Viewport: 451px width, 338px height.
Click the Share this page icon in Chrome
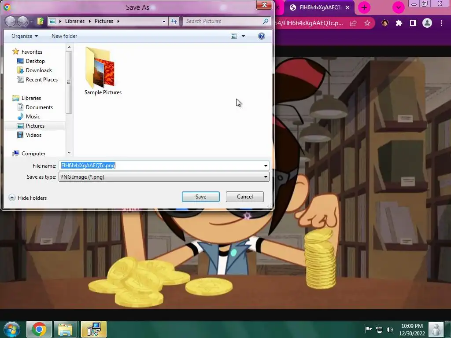(x=353, y=23)
